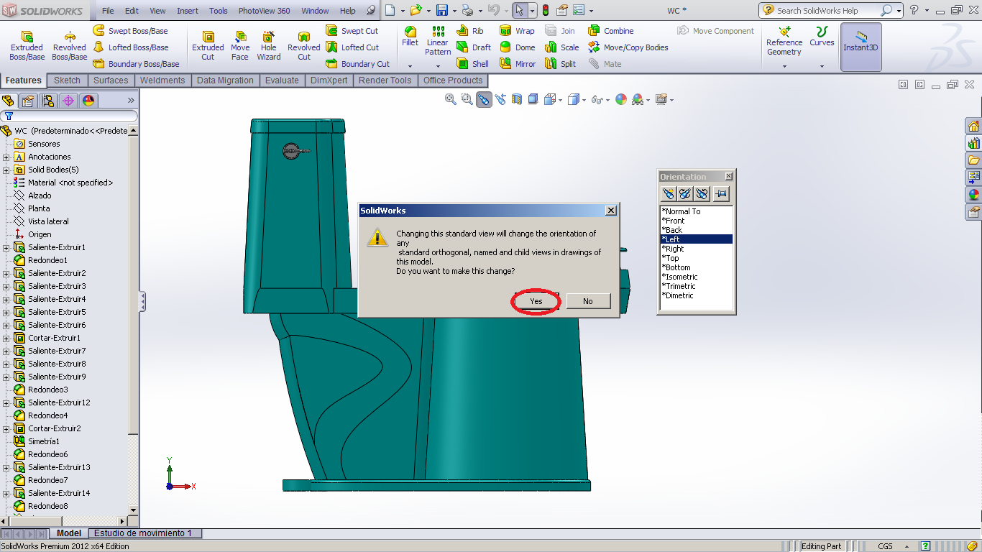Open the PhotoView 360 menu

coord(265,11)
